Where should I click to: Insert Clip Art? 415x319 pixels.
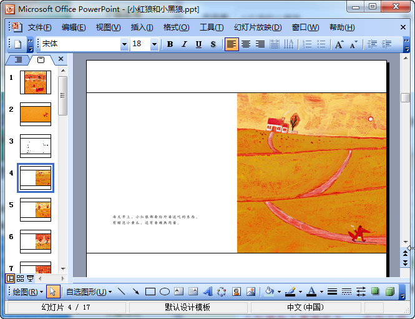(x=236, y=292)
